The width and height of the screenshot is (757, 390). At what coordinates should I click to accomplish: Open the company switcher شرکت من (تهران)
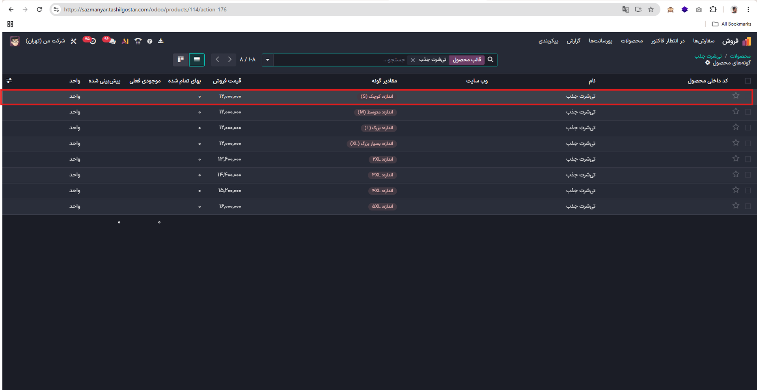pyautogui.click(x=45, y=41)
